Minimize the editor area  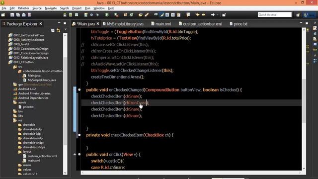point(301,23)
